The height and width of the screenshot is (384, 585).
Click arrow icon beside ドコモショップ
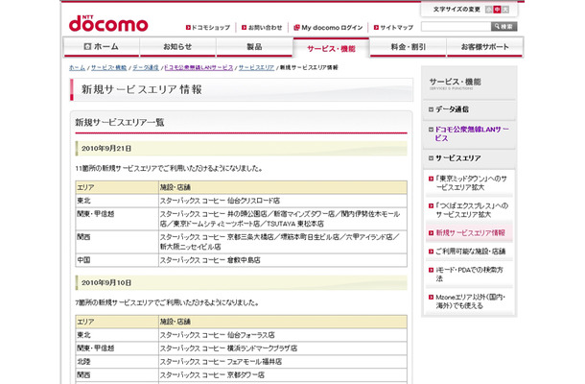coord(188,27)
